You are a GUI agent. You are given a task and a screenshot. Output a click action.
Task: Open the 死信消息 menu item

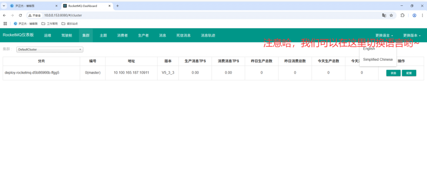click(183, 35)
